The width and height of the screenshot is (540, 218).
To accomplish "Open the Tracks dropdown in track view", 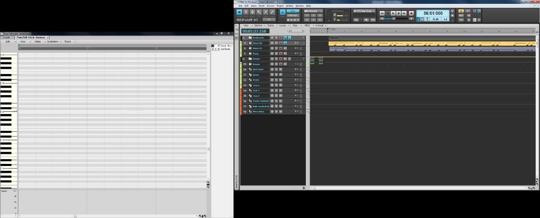I will (x=271, y=25).
